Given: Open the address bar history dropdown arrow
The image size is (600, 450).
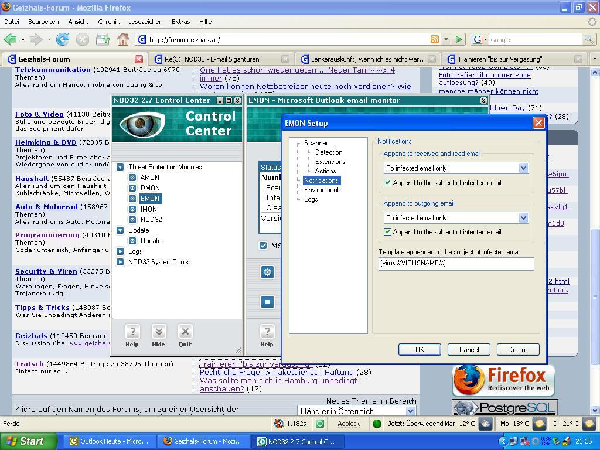Looking at the screenshot, I should [446, 39].
